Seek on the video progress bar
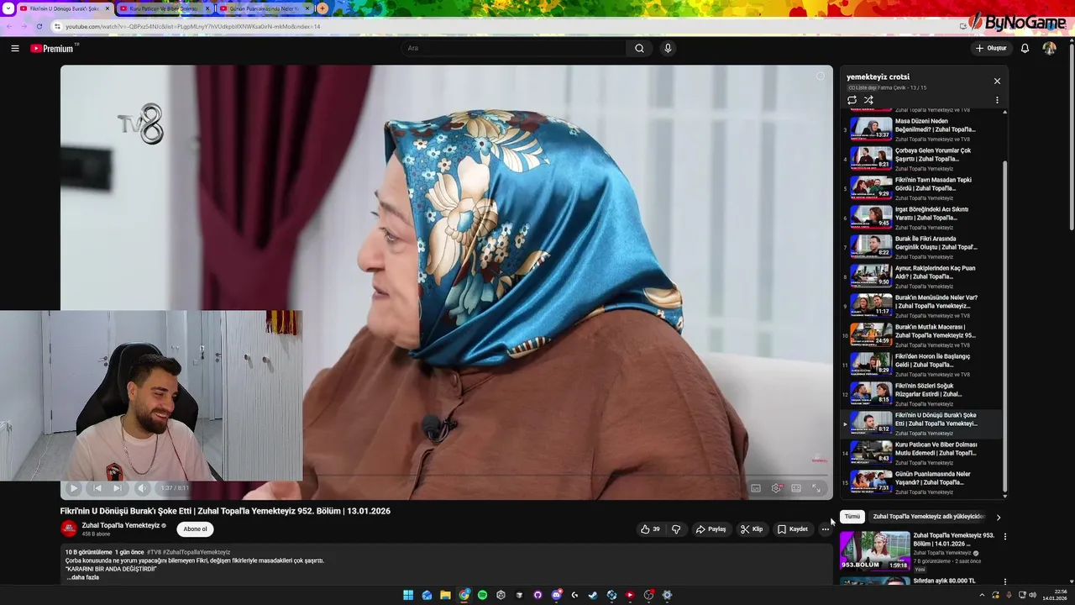1075x605 pixels. coord(445,476)
